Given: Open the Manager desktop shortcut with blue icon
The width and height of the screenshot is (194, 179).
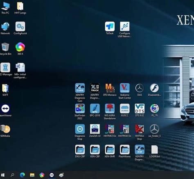Looking at the screenshot, I should click(x=5, y=69).
